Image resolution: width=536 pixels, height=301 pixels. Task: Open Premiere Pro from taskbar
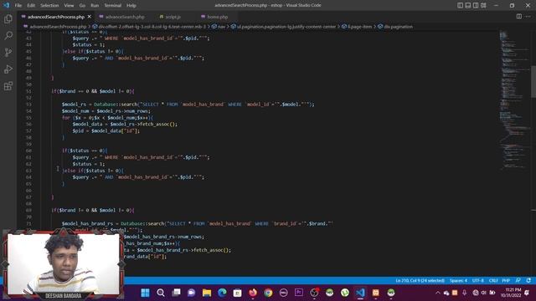point(299,293)
